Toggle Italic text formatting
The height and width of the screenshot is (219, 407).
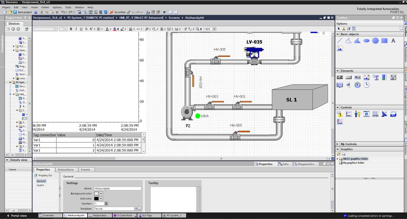(76, 29)
